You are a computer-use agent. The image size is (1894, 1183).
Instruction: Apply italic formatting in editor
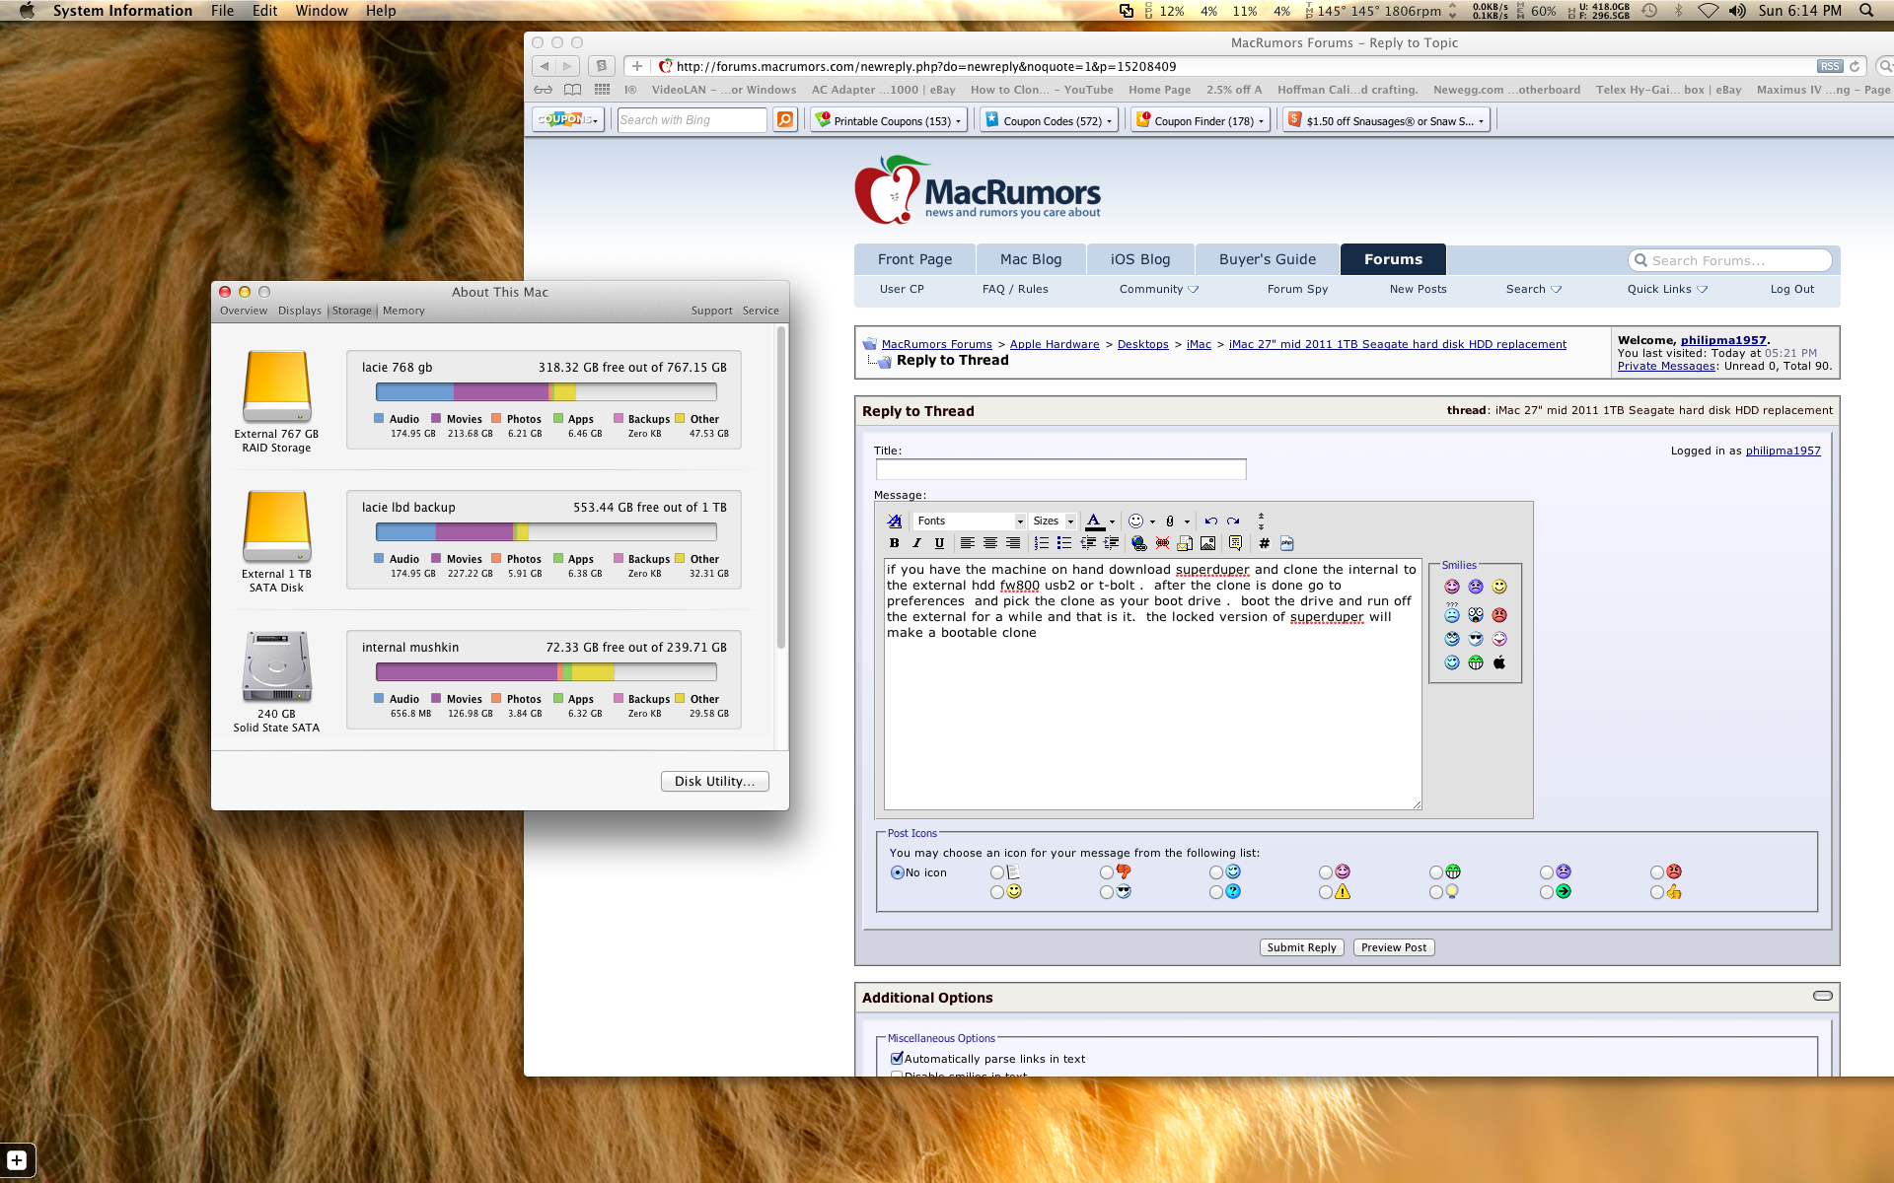pos(916,543)
